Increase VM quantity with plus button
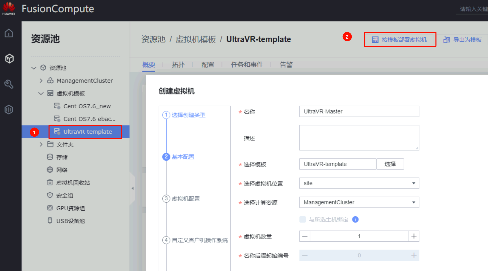 (414, 236)
